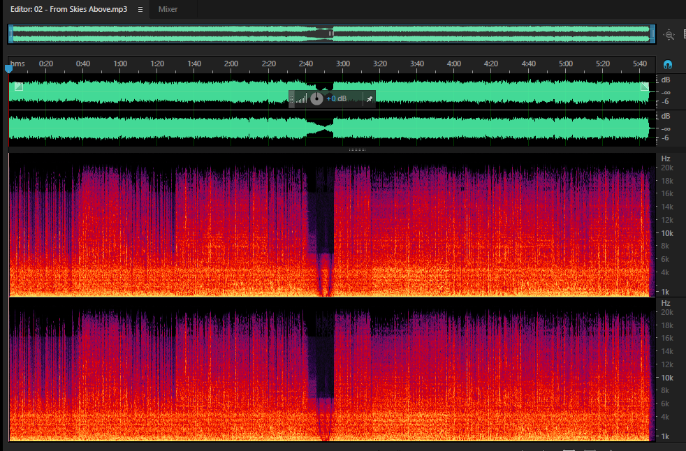Click the HUD volume bars icon
The width and height of the screenshot is (686, 451).
click(x=302, y=99)
